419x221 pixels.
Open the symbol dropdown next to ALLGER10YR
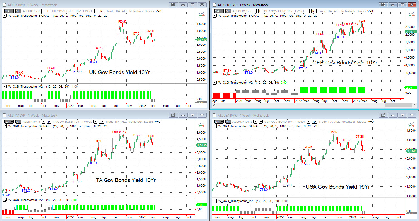tap(255, 11)
